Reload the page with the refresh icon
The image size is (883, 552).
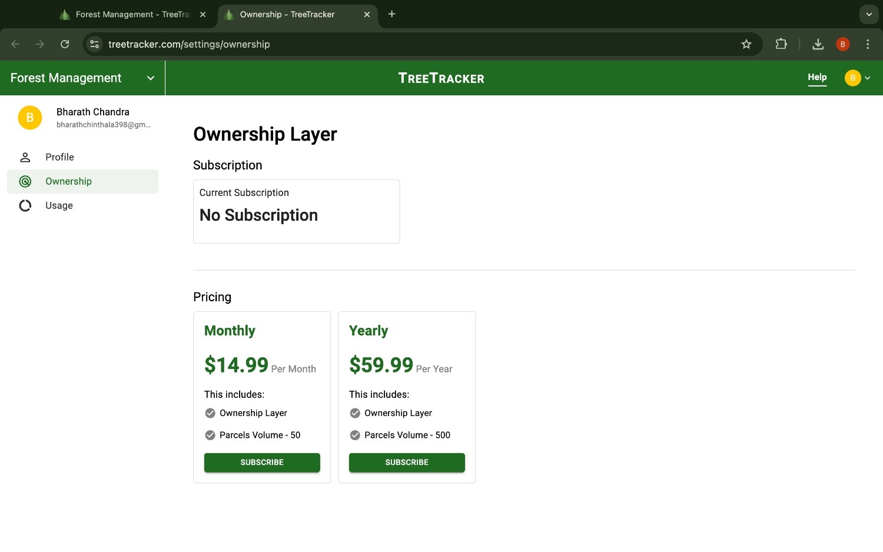(x=65, y=44)
